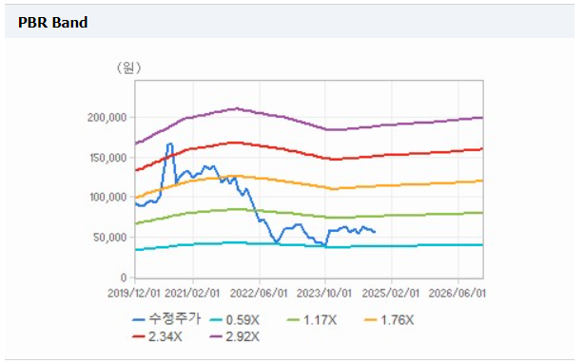Click the cyan swatch beside 0.59X
The height and width of the screenshot is (363, 584).
pyautogui.click(x=216, y=320)
